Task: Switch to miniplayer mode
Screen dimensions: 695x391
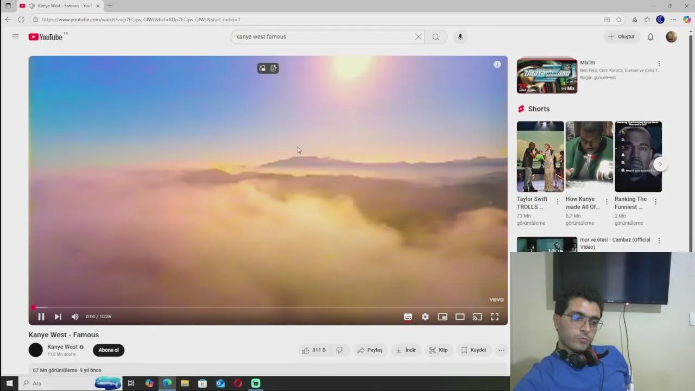Action: (443, 317)
